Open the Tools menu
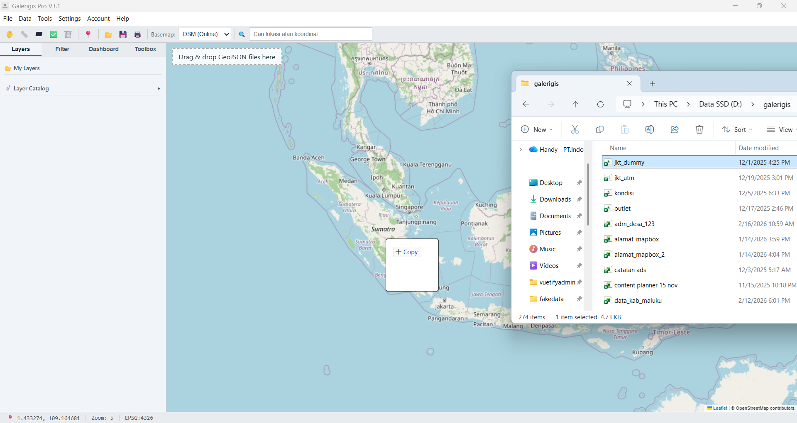This screenshot has height=423, width=797. (44, 19)
